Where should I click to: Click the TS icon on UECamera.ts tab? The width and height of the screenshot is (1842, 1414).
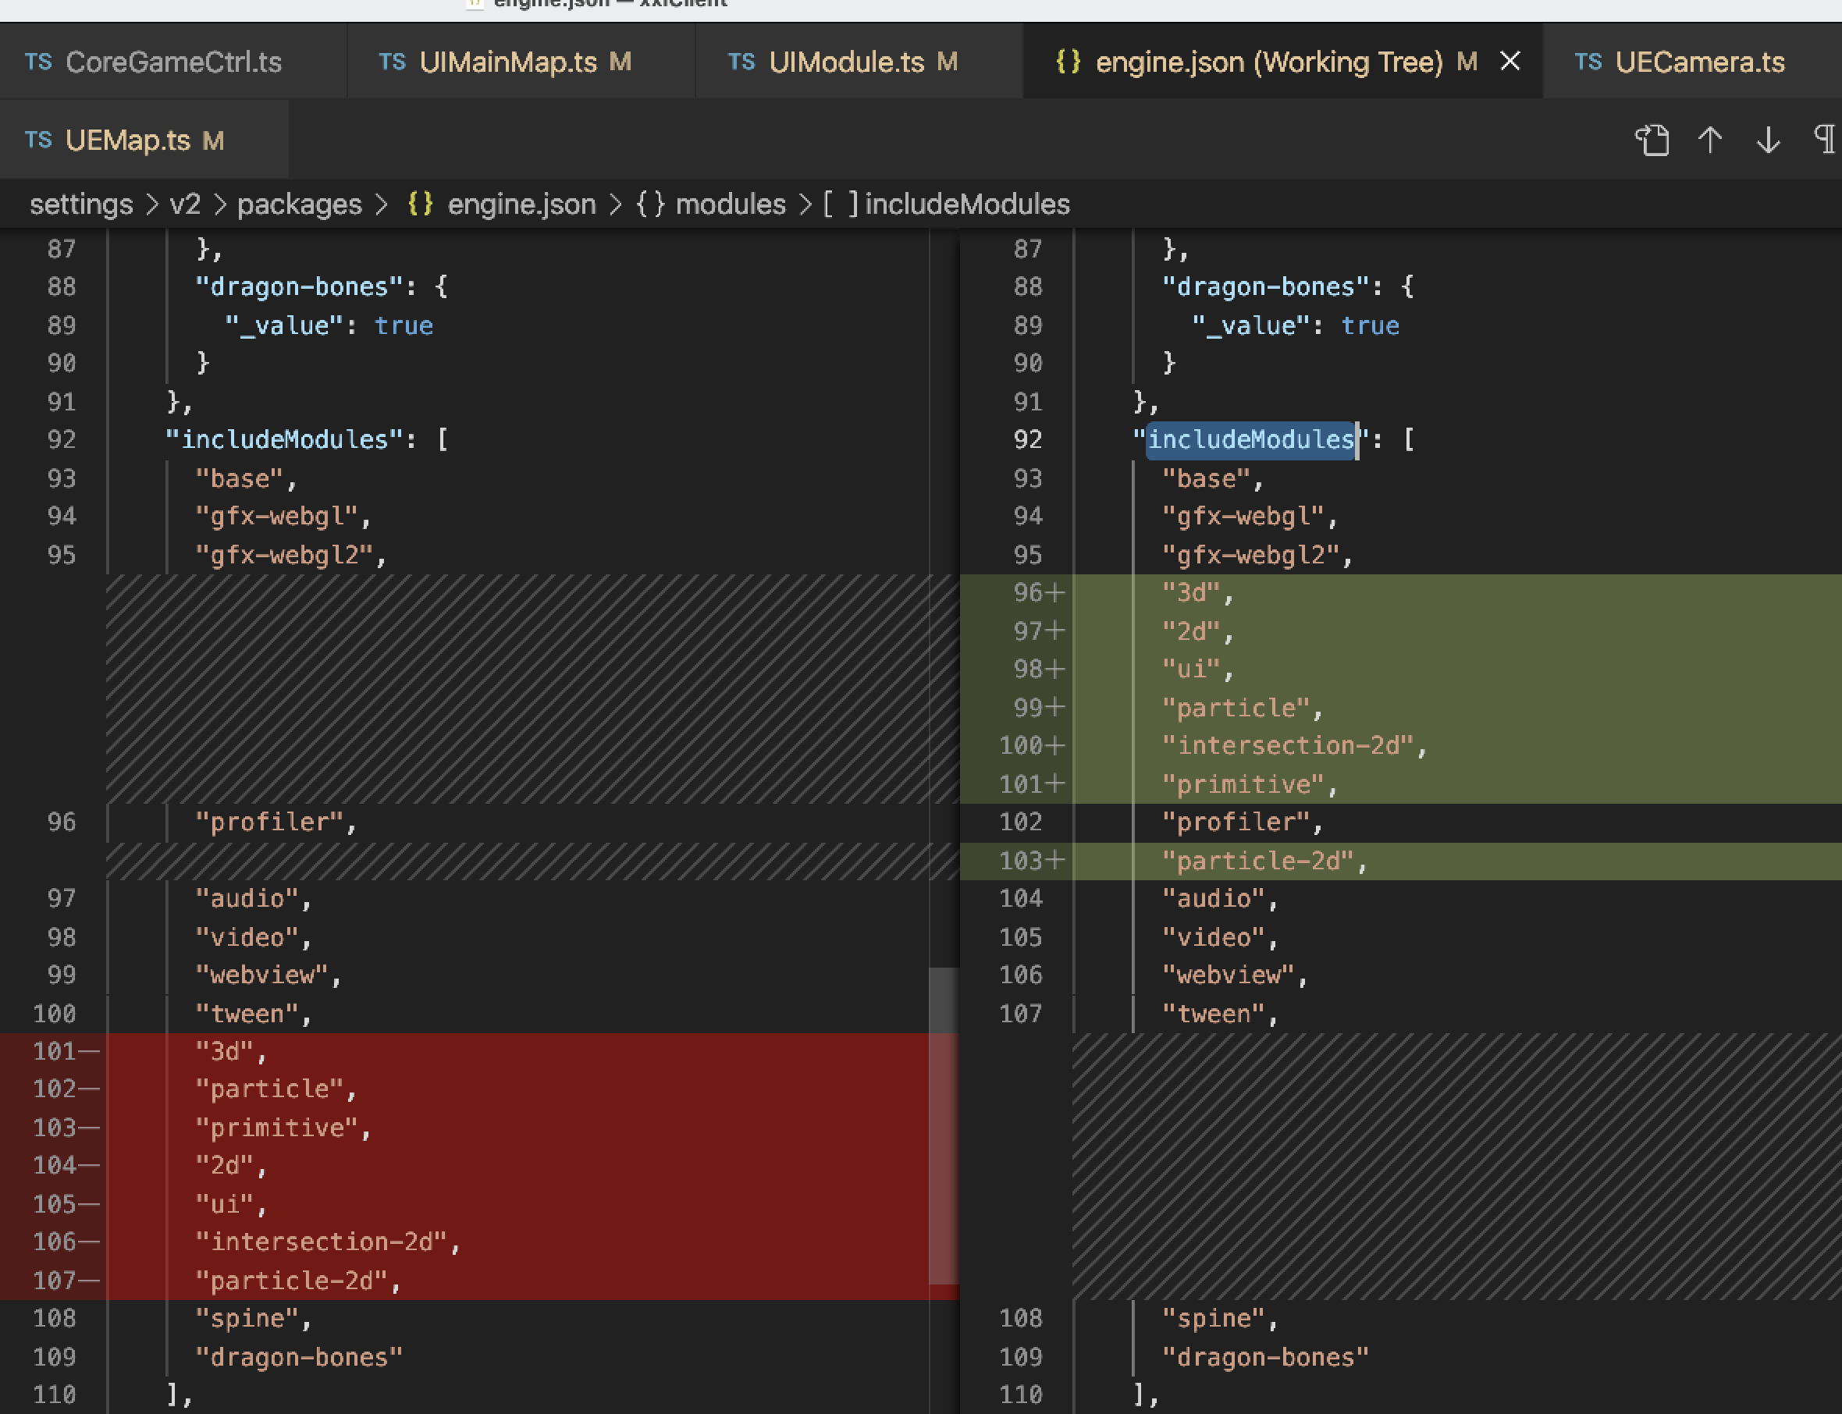click(x=1588, y=62)
